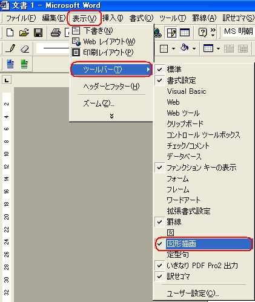255x302 pixels.
Task: Select the table Eraser tool
Action: click(x=25, y=48)
